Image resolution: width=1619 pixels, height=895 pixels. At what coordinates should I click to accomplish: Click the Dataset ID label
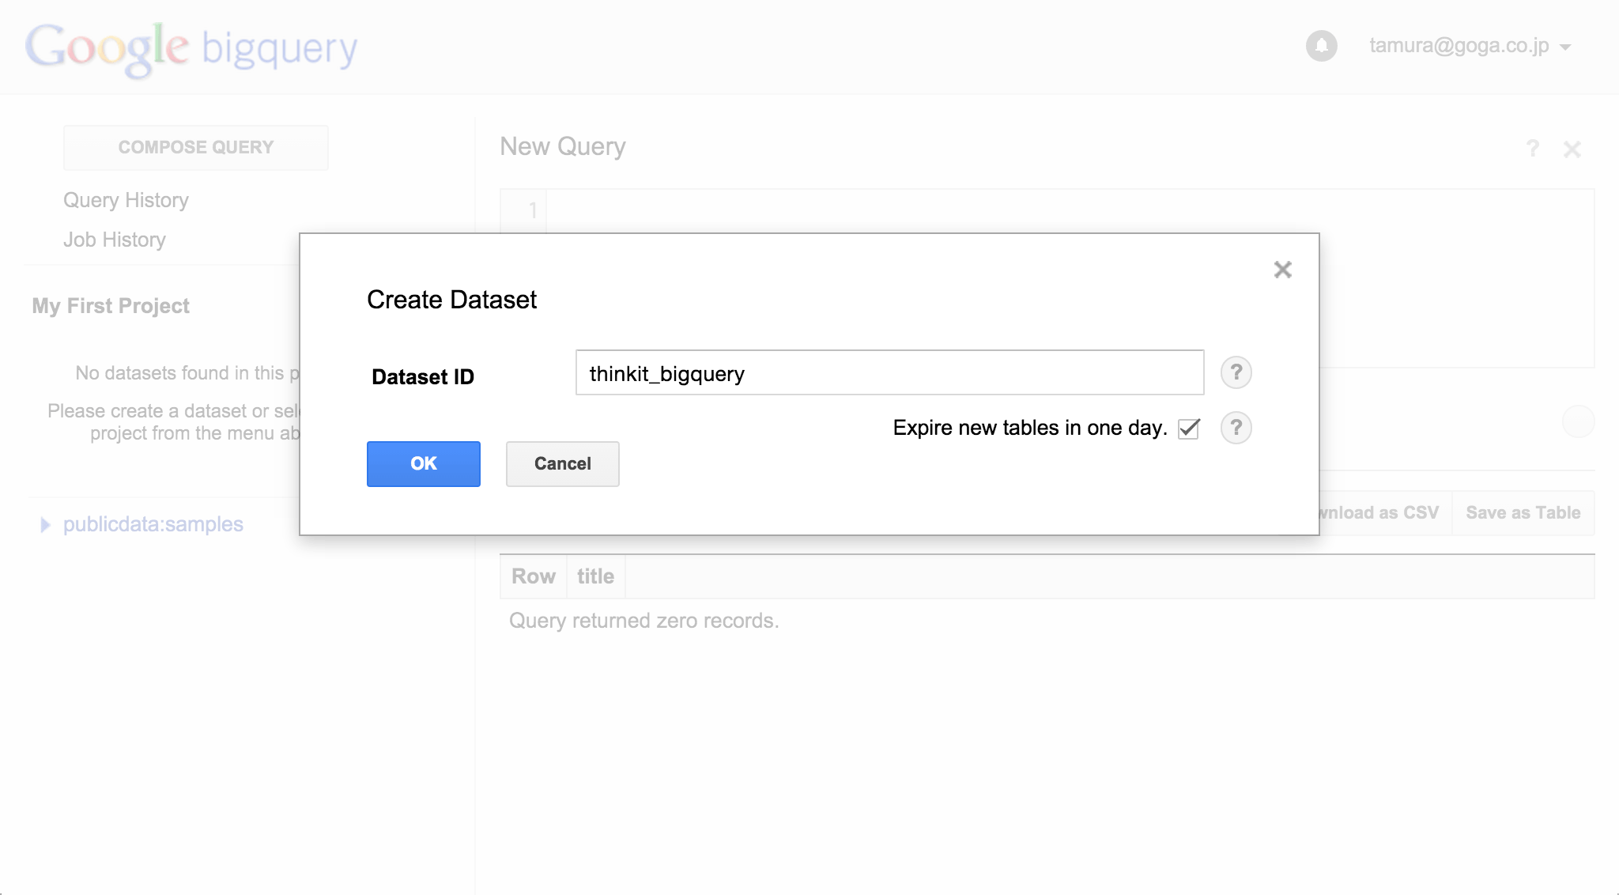coord(423,377)
